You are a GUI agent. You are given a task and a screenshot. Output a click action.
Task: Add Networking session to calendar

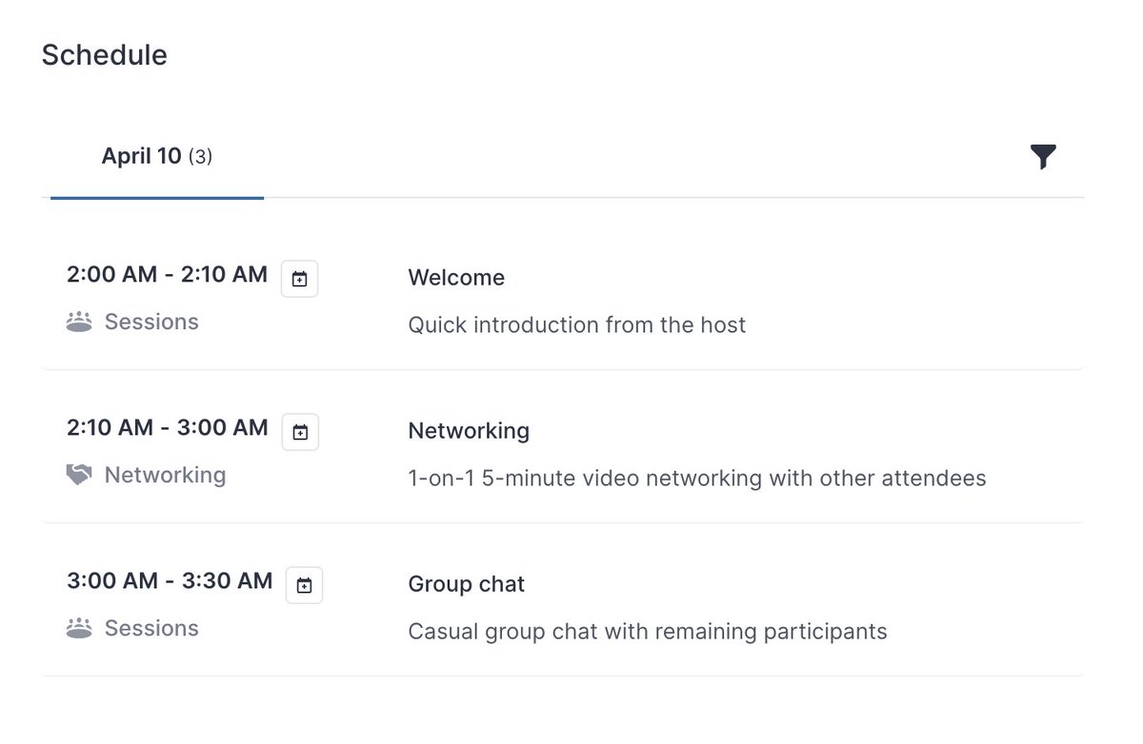coord(300,433)
